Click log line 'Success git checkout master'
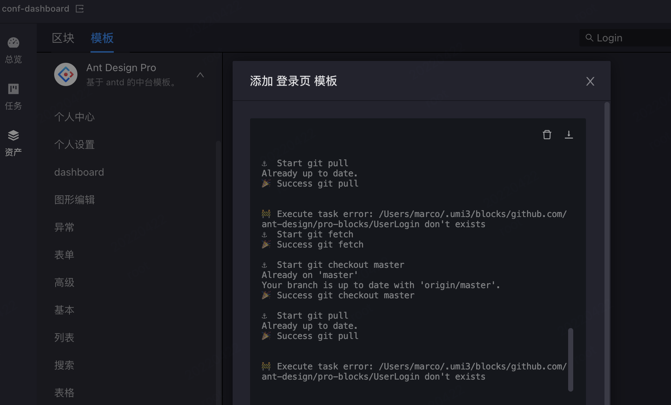This screenshot has height=405, width=671. coord(338,295)
